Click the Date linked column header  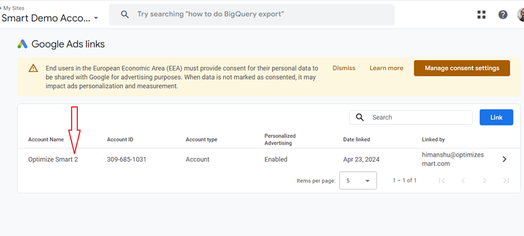[x=356, y=139]
